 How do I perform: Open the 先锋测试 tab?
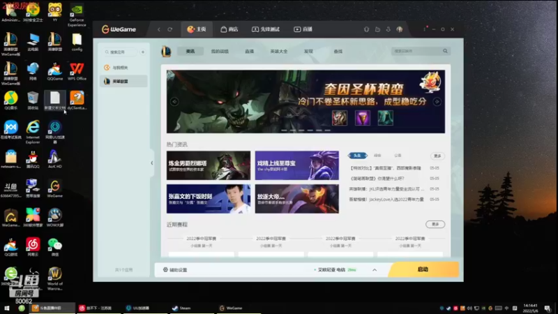point(266,29)
